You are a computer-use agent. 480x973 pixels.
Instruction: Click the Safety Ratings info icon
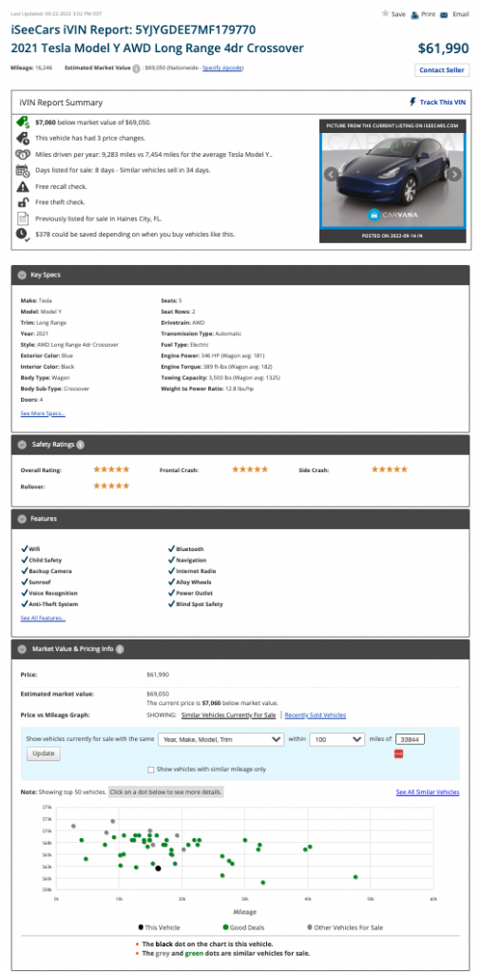(x=81, y=445)
